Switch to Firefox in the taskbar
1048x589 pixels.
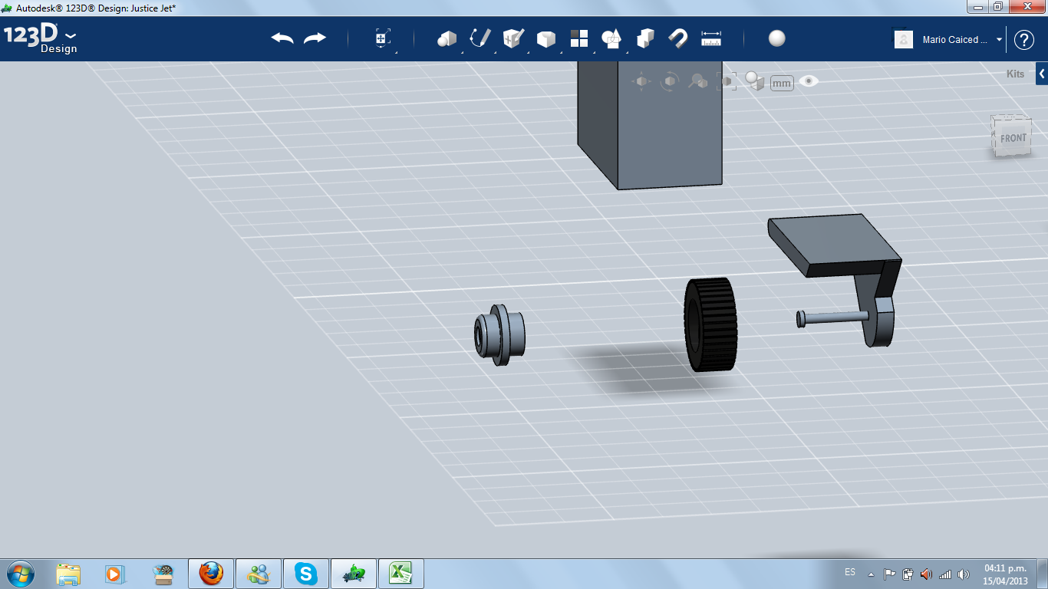pos(210,574)
